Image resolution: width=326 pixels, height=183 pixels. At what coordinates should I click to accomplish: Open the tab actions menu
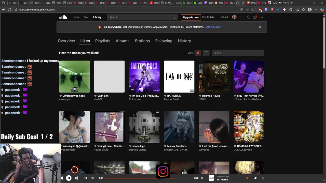coord(3,3)
